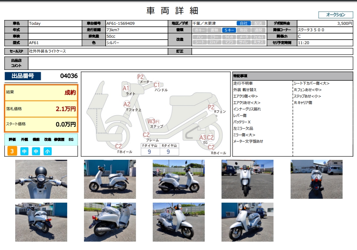357x250 pixels.
Task: Toggle the 通関 document tag
Action: click(x=258, y=30)
